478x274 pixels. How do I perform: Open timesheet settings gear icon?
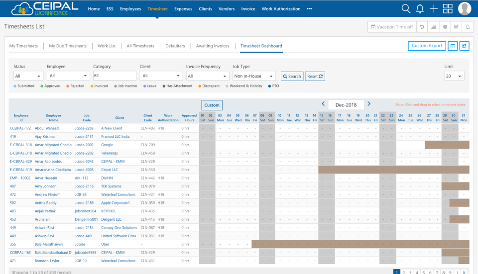coord(445,27)
